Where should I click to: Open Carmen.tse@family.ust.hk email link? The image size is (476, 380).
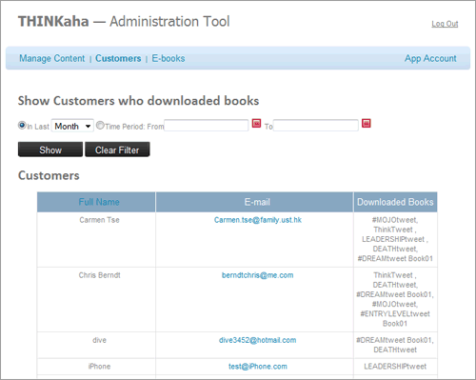tap(258, 220)
